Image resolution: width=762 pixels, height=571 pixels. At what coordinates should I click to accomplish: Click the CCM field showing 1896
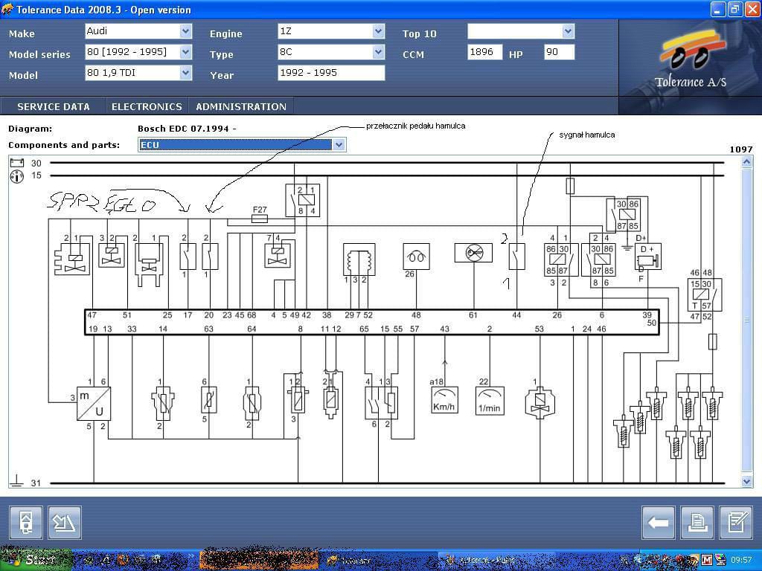(485, 52)
